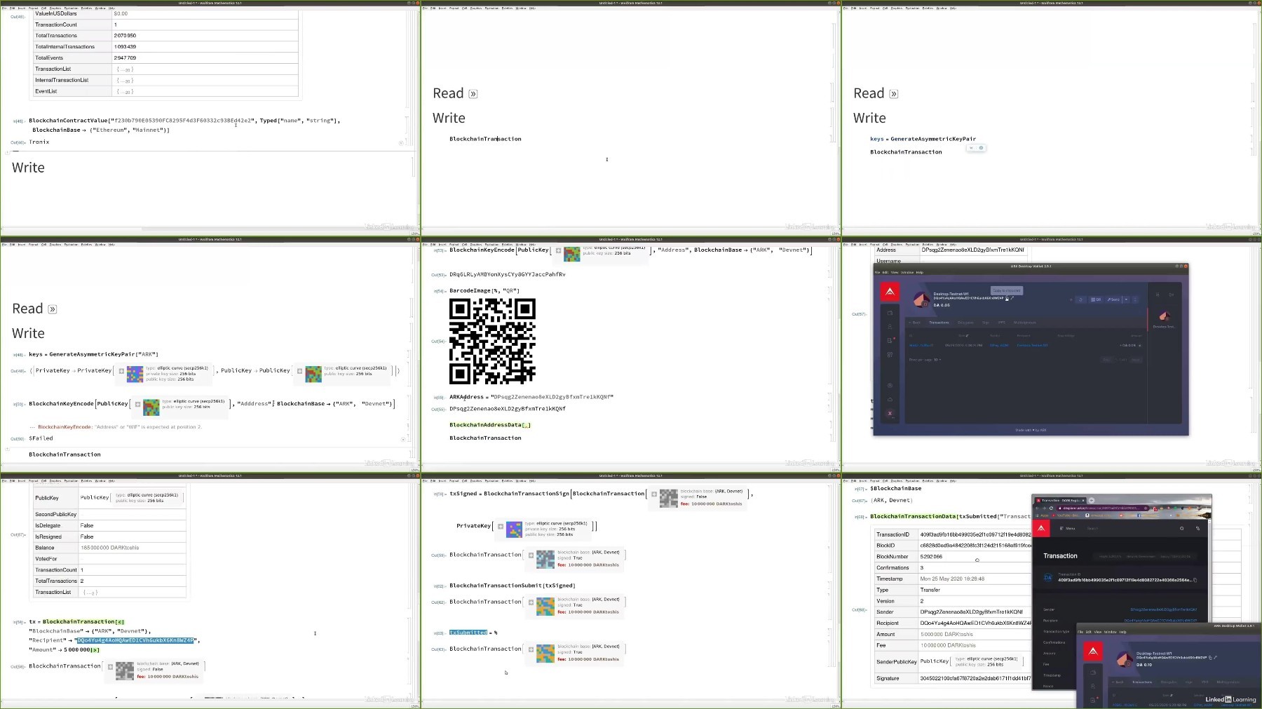Click the Tronix output text

click(x=39, y=142)
